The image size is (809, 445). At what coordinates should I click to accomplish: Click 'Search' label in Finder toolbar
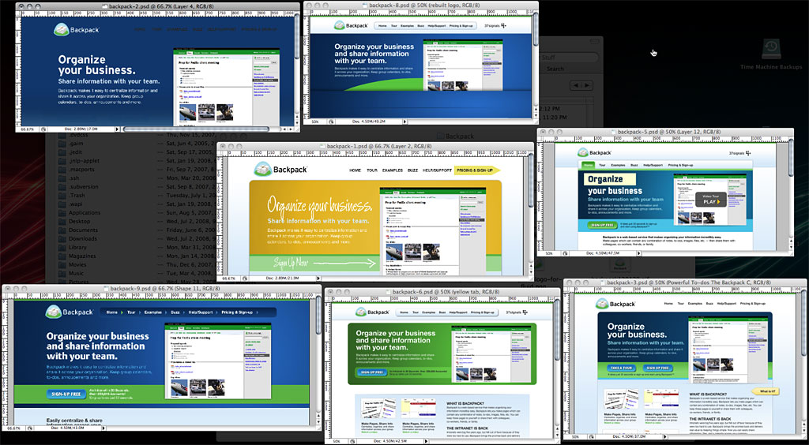(555, 69)
